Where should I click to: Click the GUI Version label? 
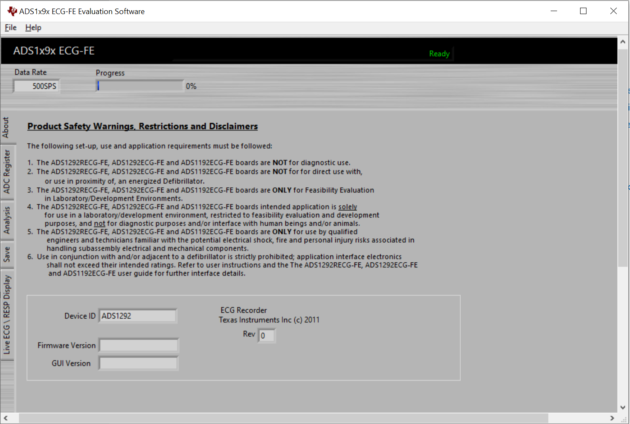71,363
